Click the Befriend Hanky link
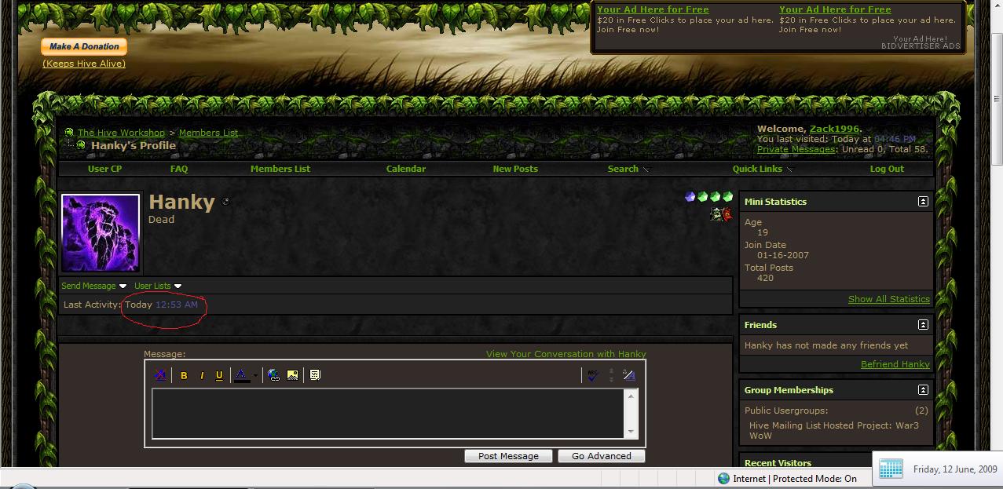Image resolution: width=1003 pixels, height=489 pixels. pos(895,364)
